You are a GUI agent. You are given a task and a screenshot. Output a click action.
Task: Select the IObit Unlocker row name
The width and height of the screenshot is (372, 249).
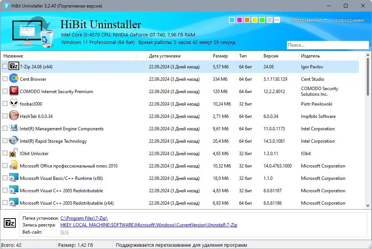tap(34, 154)
